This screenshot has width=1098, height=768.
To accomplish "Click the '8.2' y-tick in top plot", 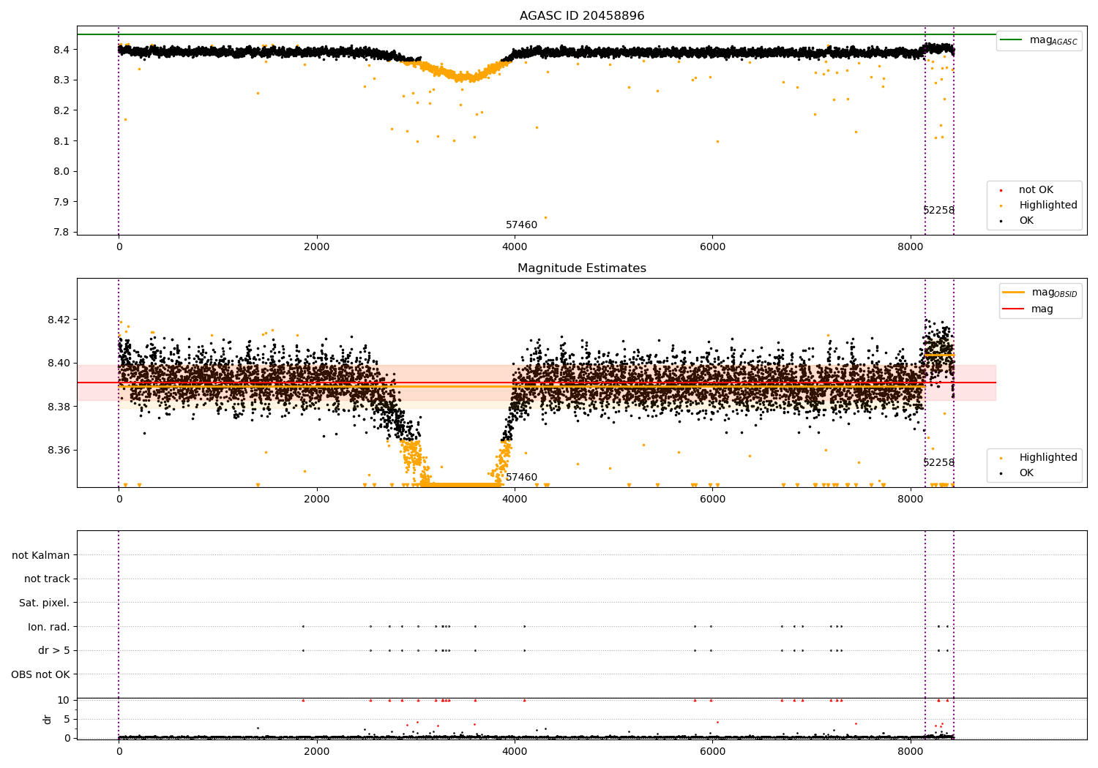I will (x=61, y=110).
